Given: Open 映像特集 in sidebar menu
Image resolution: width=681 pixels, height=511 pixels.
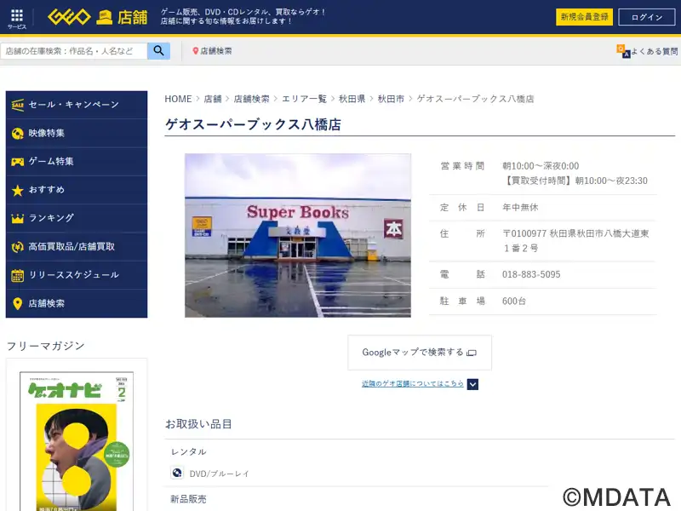Looking at the screenshot, I should [77, 134].
